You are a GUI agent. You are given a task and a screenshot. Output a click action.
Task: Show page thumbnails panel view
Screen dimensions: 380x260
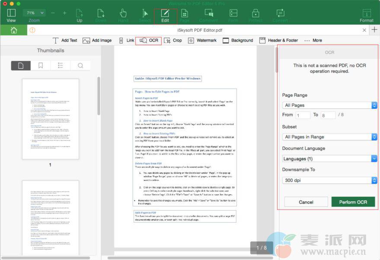tap(21, 65)
